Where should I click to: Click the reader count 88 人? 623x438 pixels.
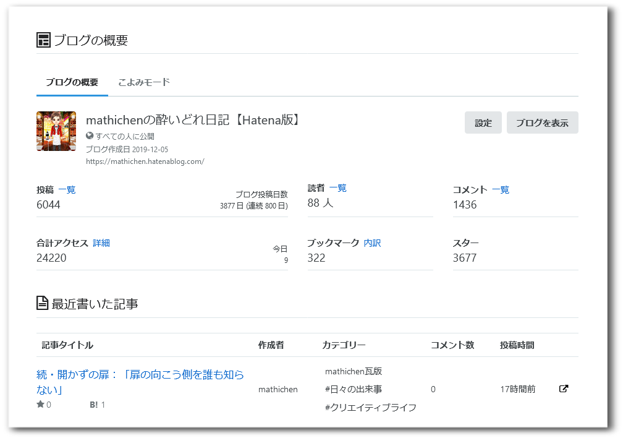click(320, 203)
